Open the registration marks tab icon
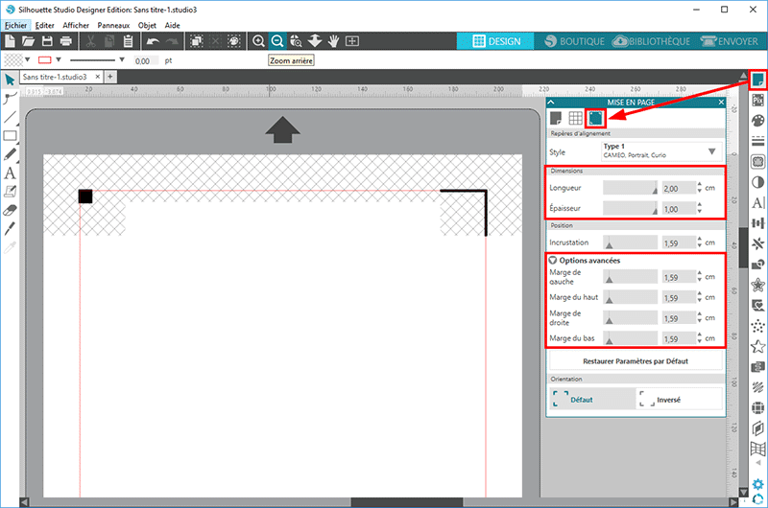 click(595, 118)
